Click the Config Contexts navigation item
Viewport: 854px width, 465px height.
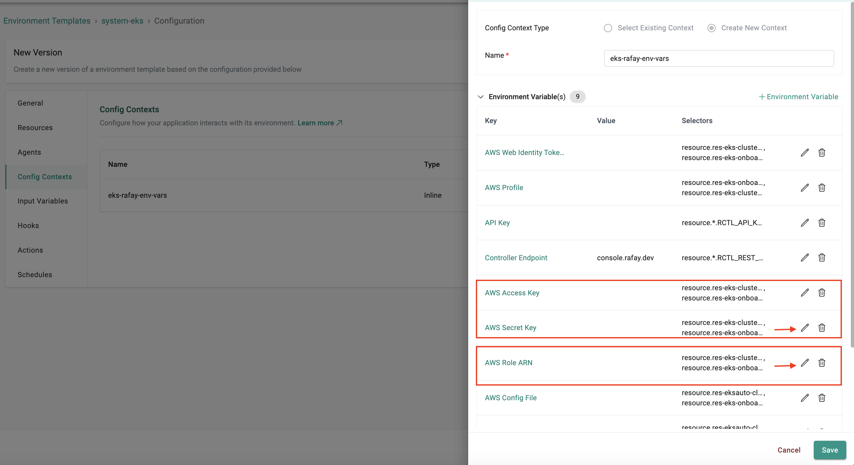45,176
